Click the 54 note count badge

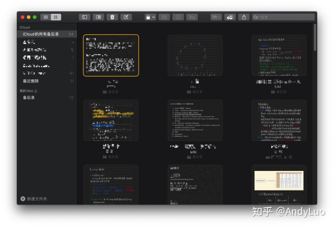pyautogui.click(x=71, y=34)
